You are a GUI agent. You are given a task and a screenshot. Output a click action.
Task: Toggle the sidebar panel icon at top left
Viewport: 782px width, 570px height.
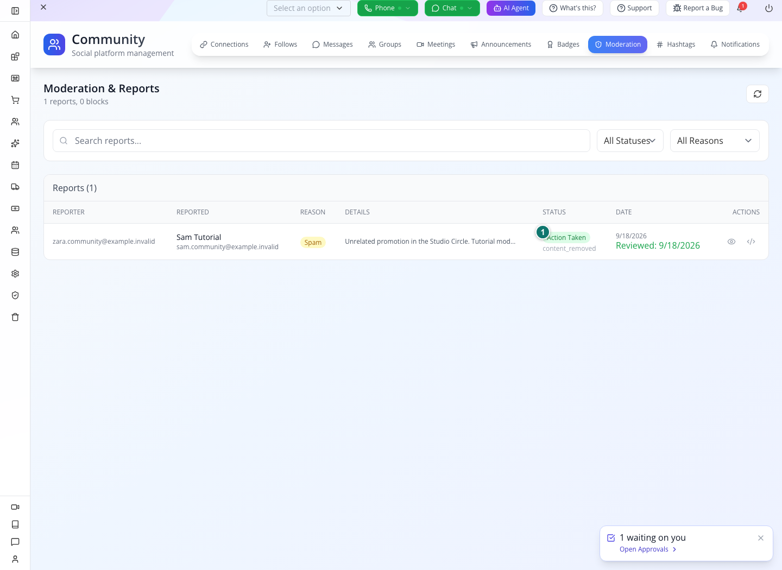[15, 11]
